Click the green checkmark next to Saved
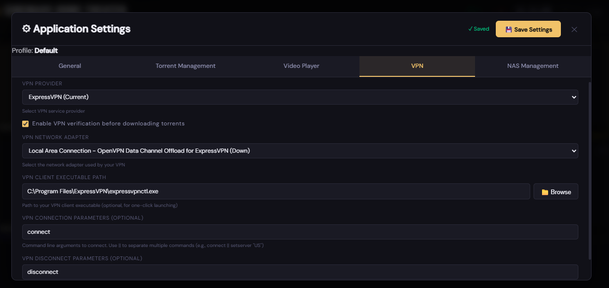609x288 pixels. pyautogui.click(x=471, y=29)
